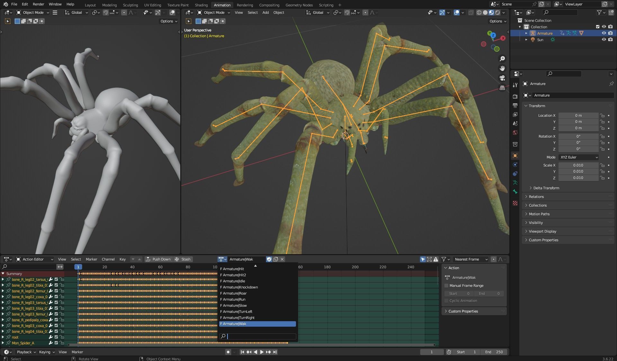Click the pan hand viewport gizmo

tap(502, 68)
